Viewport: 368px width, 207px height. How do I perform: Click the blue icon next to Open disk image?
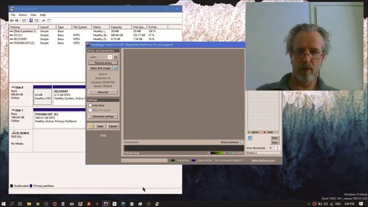tap(116, 68)
